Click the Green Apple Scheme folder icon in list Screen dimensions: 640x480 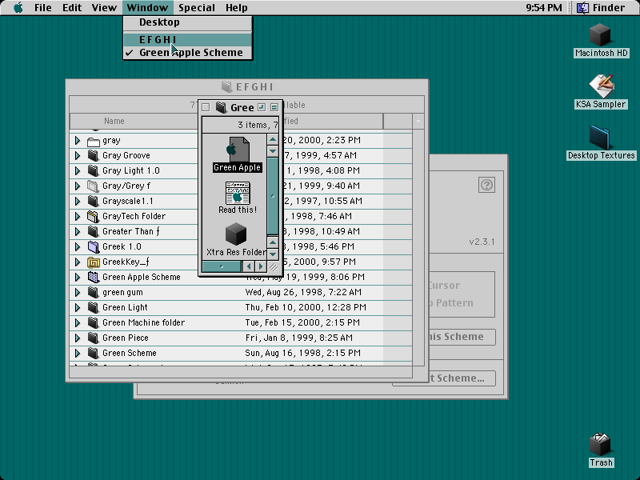click(94, 277)
